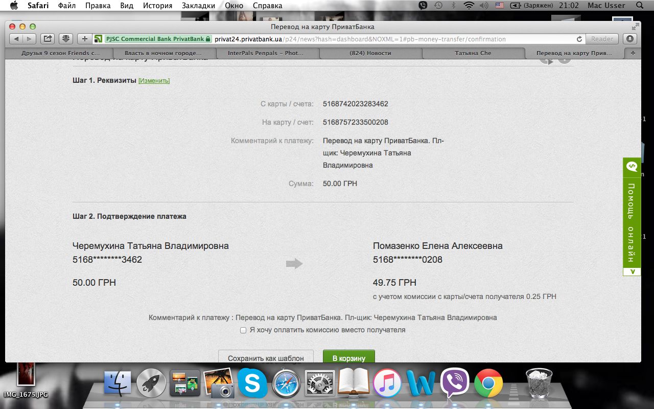Screen dimensions: 654x409
Task: Open Skype from the Dock
Action: click(x=252, y=383)
